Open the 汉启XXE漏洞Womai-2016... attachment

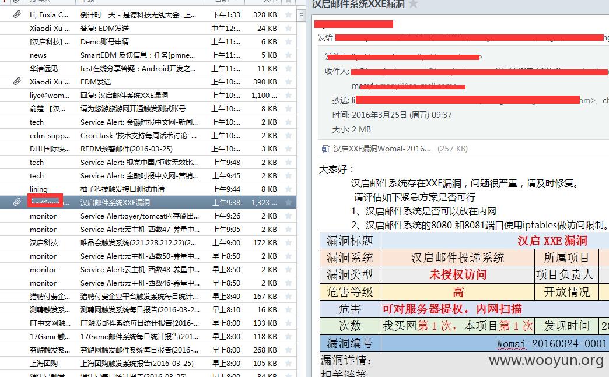tap(395, 149)
